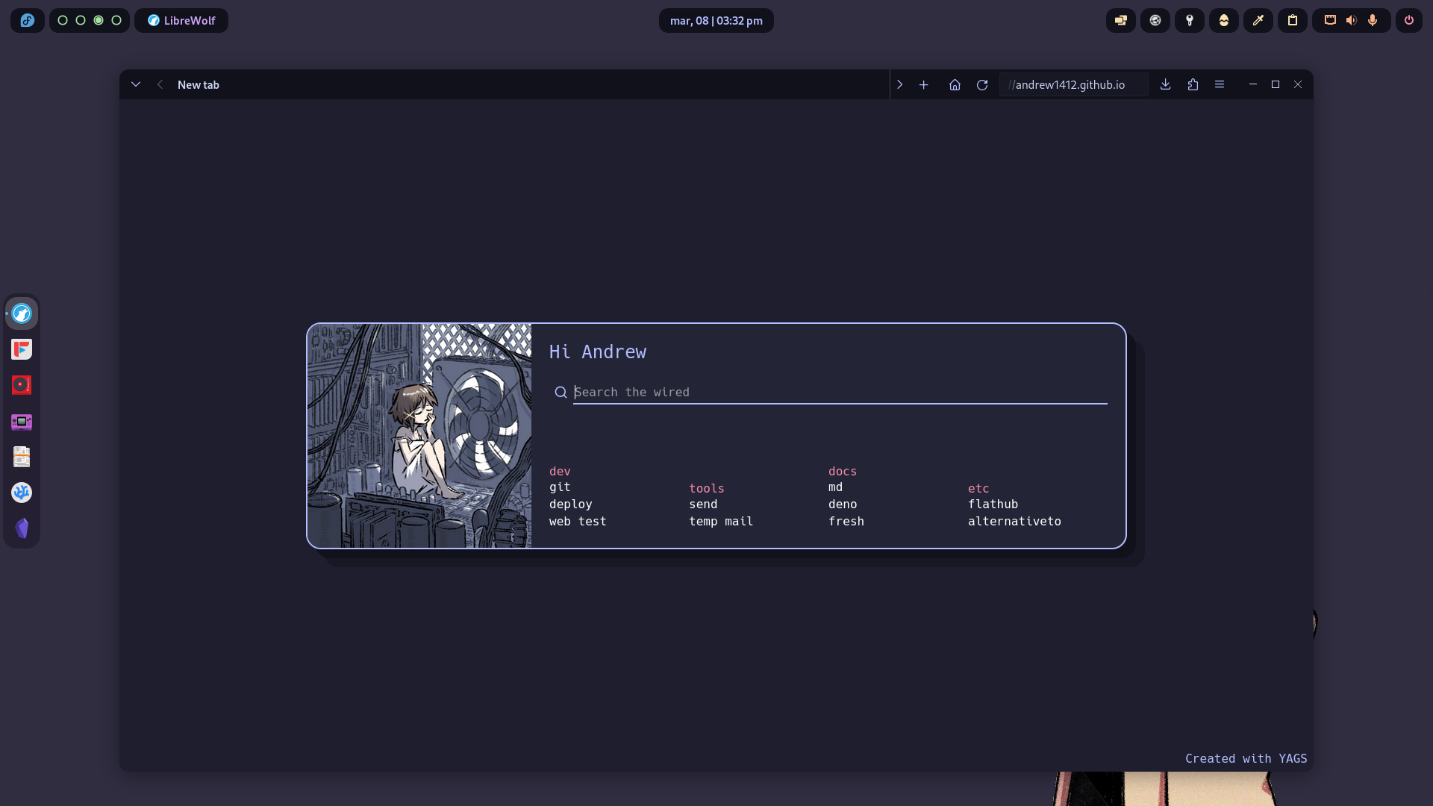Click the Created with YAGS link
1433x806 pixels.
tap(1246, 759)
